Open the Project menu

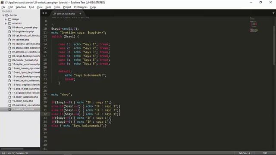tap(67, 7)
